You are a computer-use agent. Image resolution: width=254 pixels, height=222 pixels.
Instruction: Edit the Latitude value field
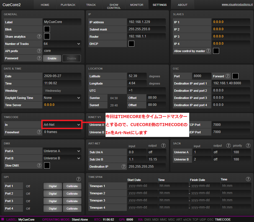click(x=137, y=76)
